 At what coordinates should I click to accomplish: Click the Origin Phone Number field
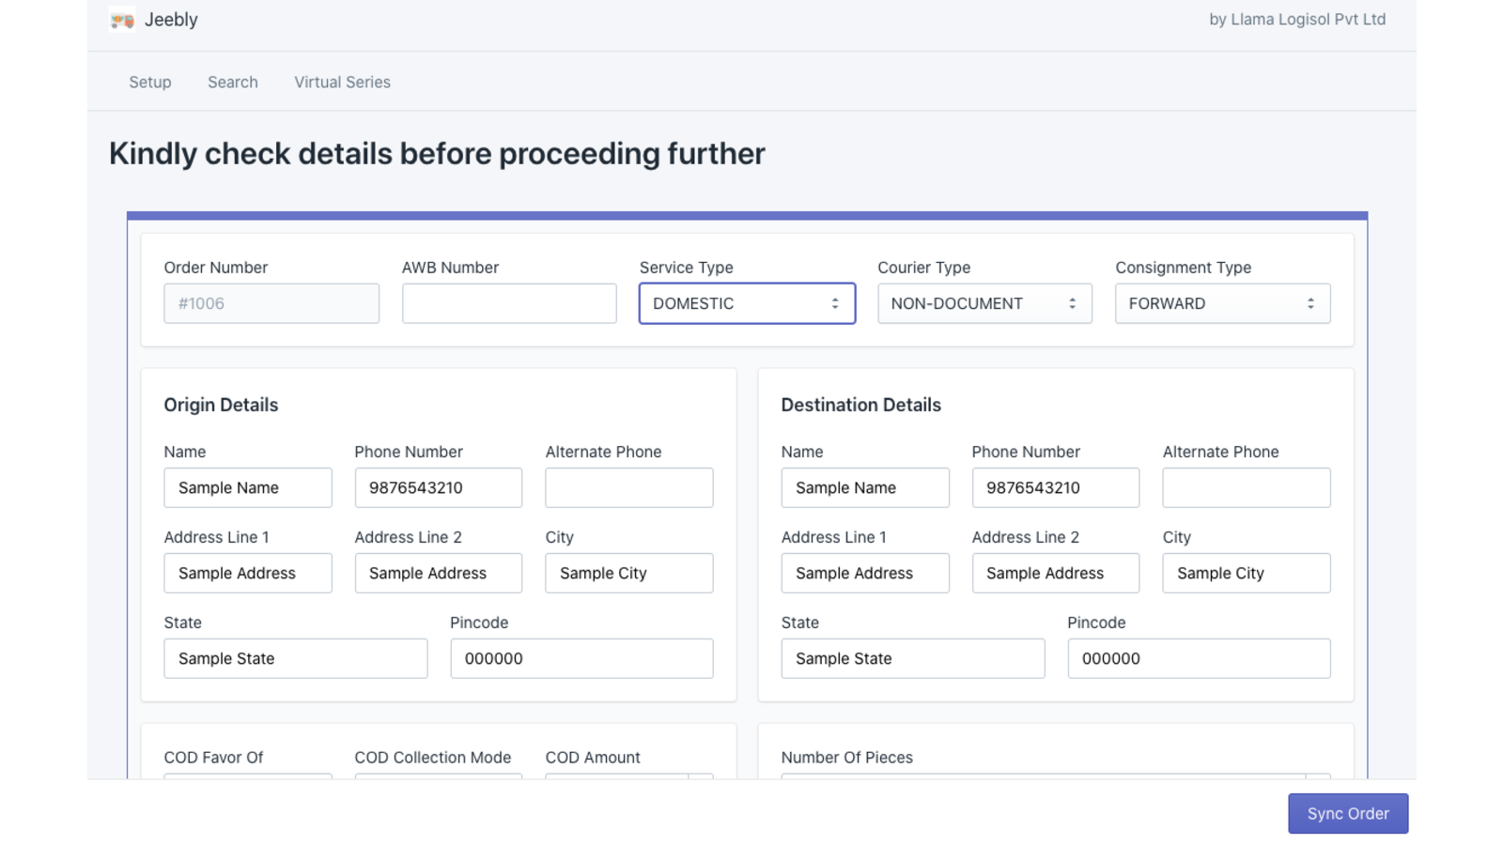point(438,487)
